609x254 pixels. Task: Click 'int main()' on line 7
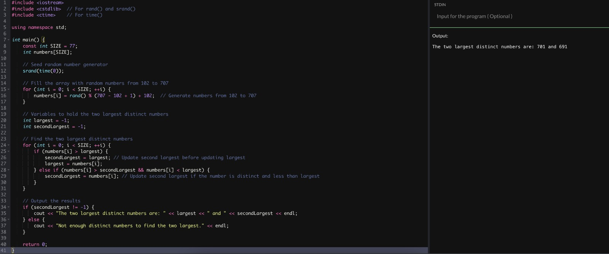pyautogui.click(x=26, y=40)
